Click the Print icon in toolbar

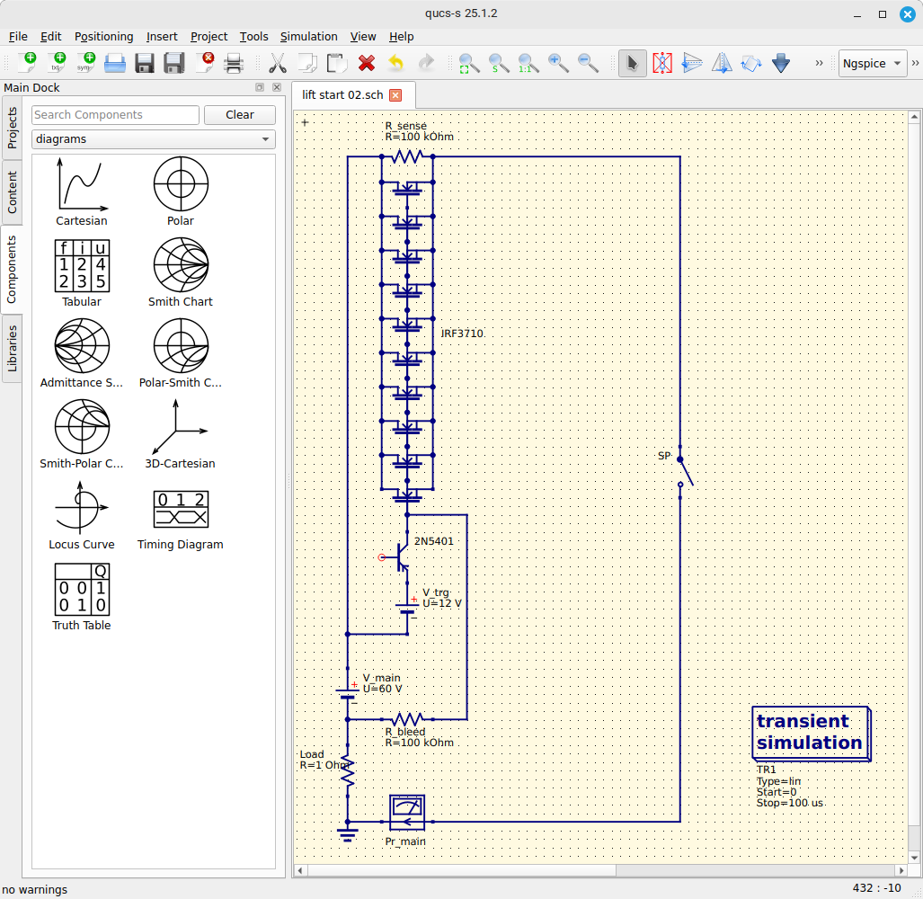point(234,63)
